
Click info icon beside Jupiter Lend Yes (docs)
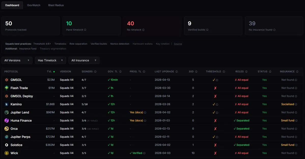point(145,112)
